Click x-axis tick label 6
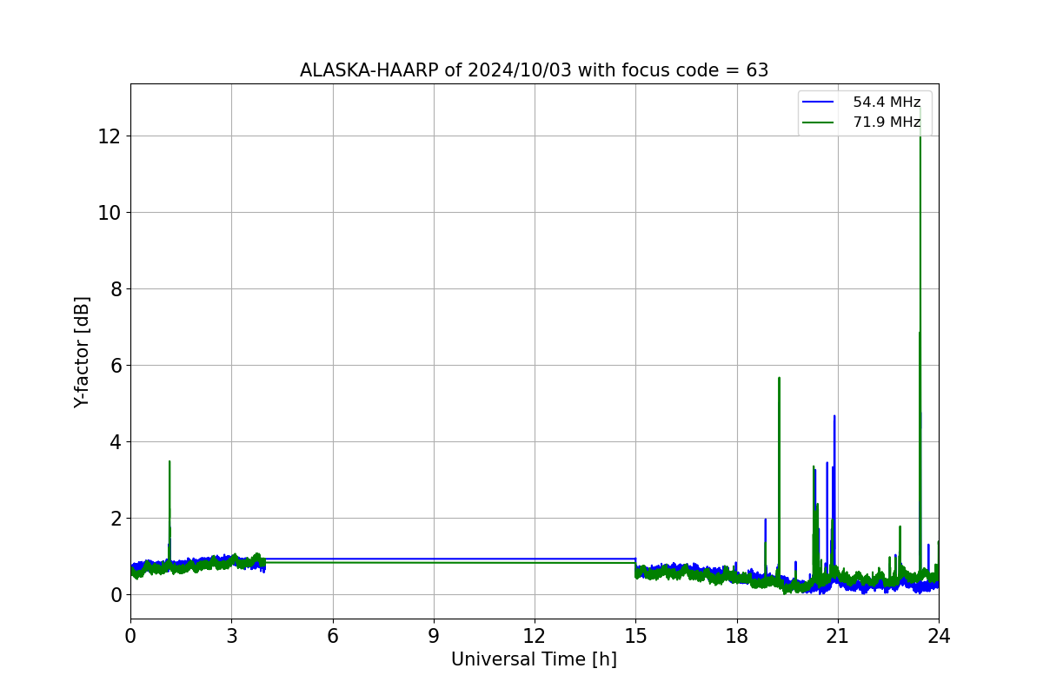 point(332,636)
